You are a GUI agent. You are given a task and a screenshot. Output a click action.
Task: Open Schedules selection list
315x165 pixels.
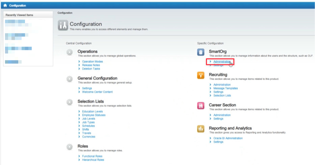88,126
